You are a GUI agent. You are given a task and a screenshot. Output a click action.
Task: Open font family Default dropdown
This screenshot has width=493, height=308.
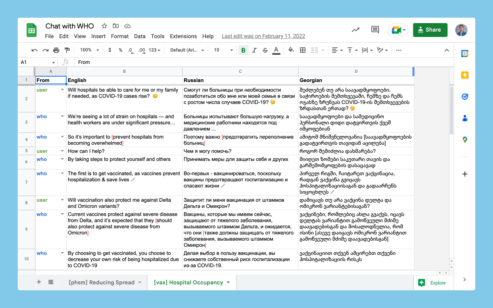186,50
